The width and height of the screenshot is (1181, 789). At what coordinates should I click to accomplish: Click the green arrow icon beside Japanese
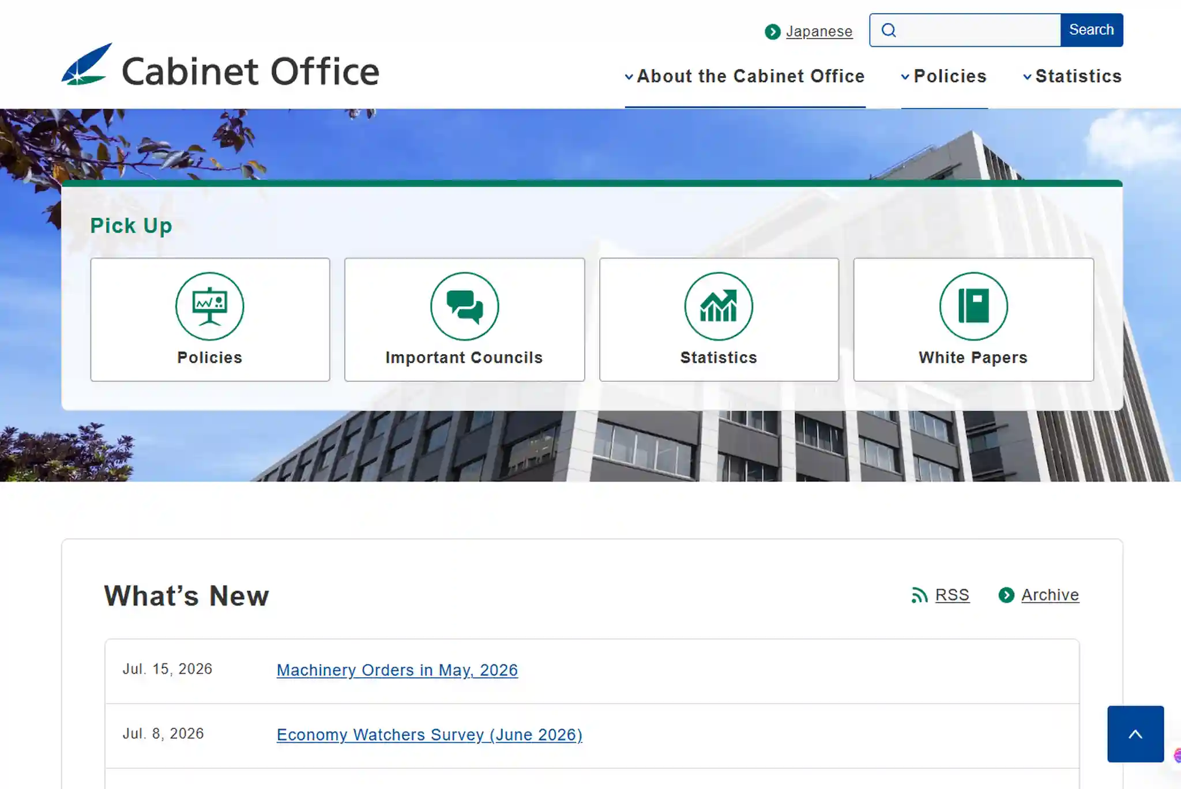773,32
